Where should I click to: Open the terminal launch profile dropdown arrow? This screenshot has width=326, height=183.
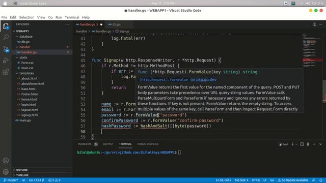[296, 144]
